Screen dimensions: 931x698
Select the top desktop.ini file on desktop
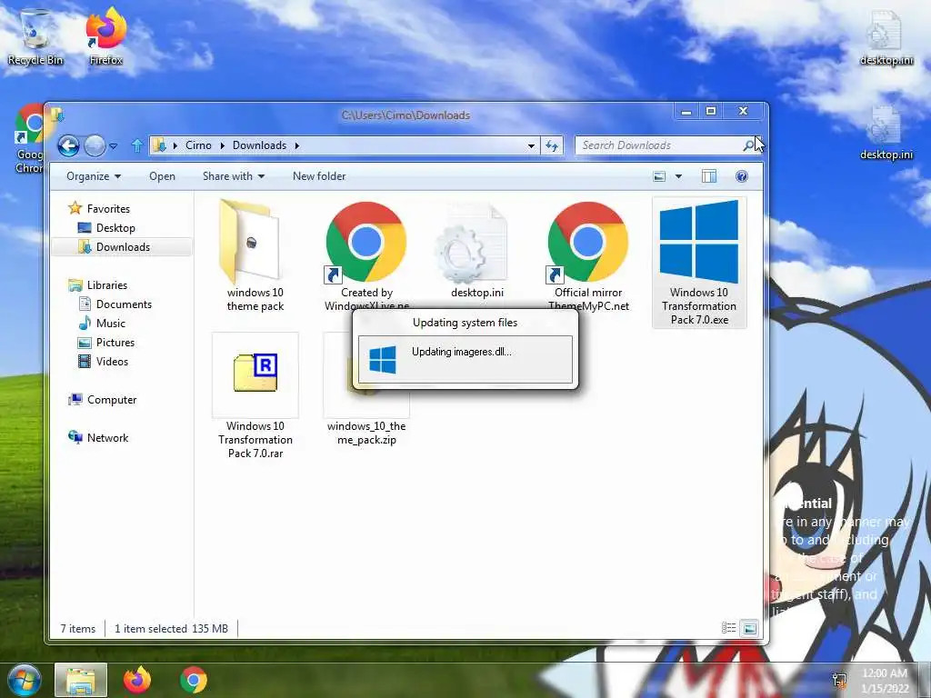[886, 38]
